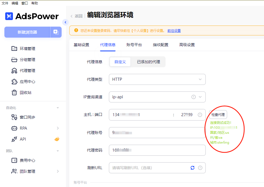The height and width of the screenshot is (187, 264).
Task: Click the warning icon in the password notice
Action: pyautogui.click(x=76, y=30)
